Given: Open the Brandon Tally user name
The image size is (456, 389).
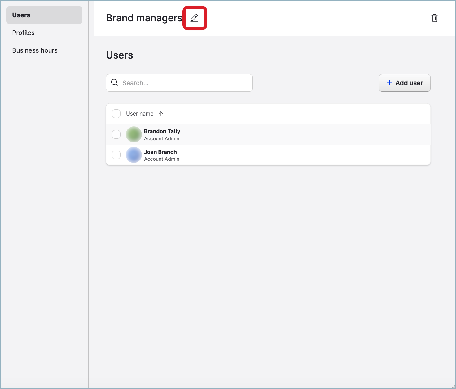Looking at the screenshot, I should (x=162, y=131).
